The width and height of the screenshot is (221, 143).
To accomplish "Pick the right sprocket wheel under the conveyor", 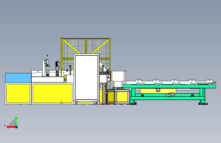I will [x=173, y=94].
